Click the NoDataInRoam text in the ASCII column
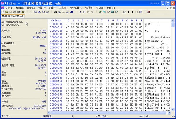Viewport: 176px width, 119px height. pyautogui.click(x=161, y=37)
